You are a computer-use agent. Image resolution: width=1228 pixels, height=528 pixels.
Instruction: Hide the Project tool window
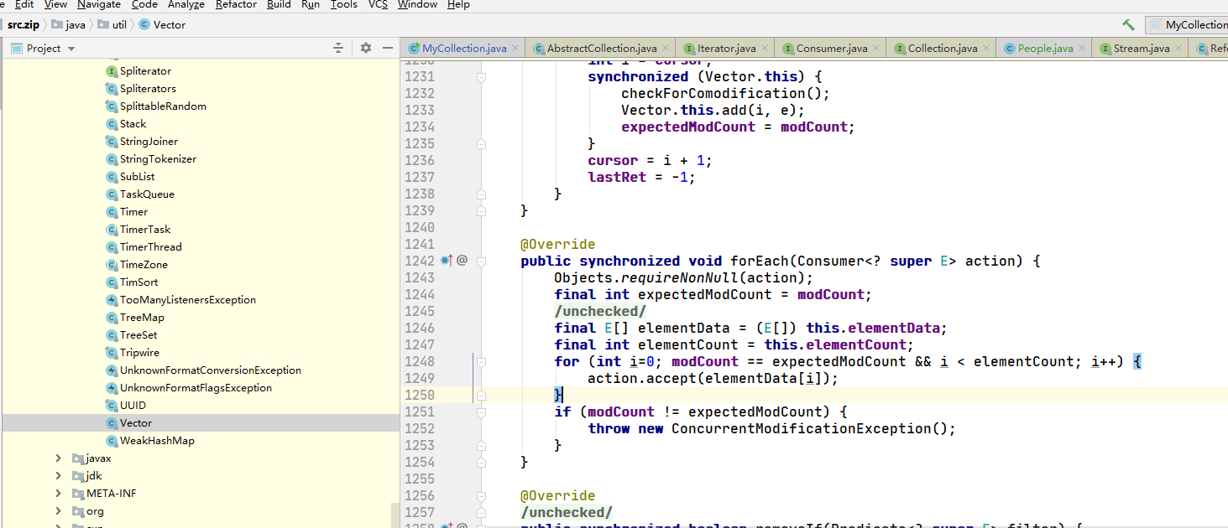pos(387,48)
